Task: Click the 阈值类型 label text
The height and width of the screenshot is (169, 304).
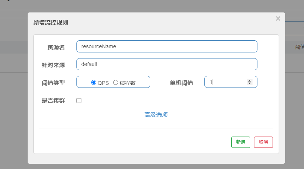Action: point(53,83)
